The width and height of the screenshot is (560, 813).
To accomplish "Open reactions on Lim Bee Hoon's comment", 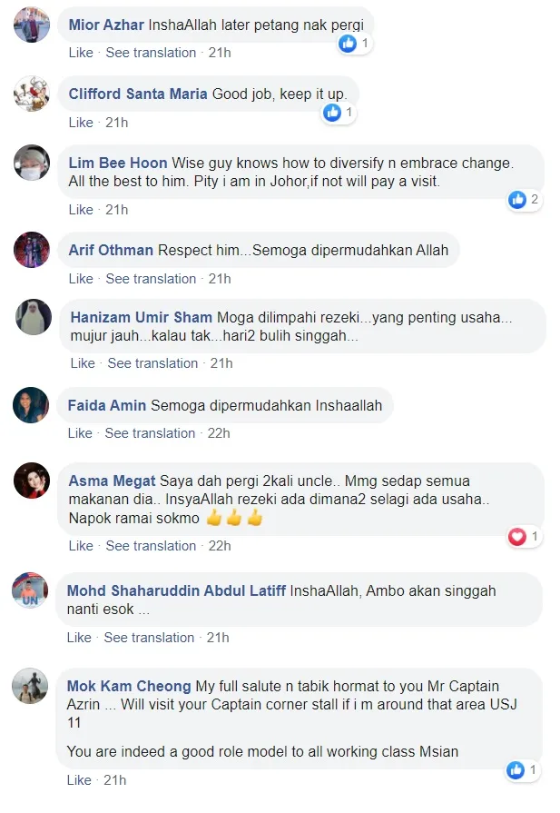I will (x=525, y=199).
